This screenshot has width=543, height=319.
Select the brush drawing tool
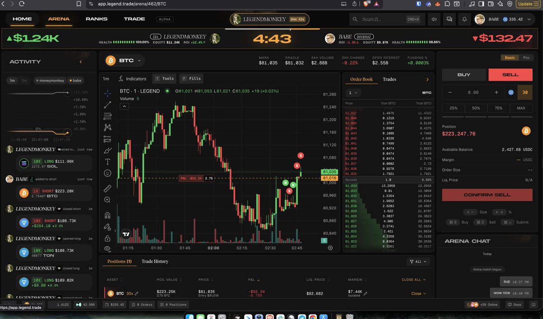pyautogui.click(x=107, y=150)
